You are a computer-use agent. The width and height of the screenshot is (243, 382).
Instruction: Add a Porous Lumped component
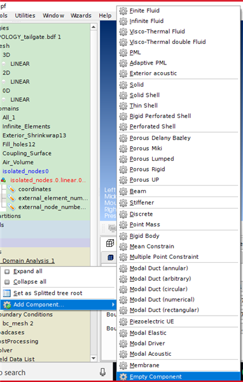pyautogui.click(x=179, y=159)
